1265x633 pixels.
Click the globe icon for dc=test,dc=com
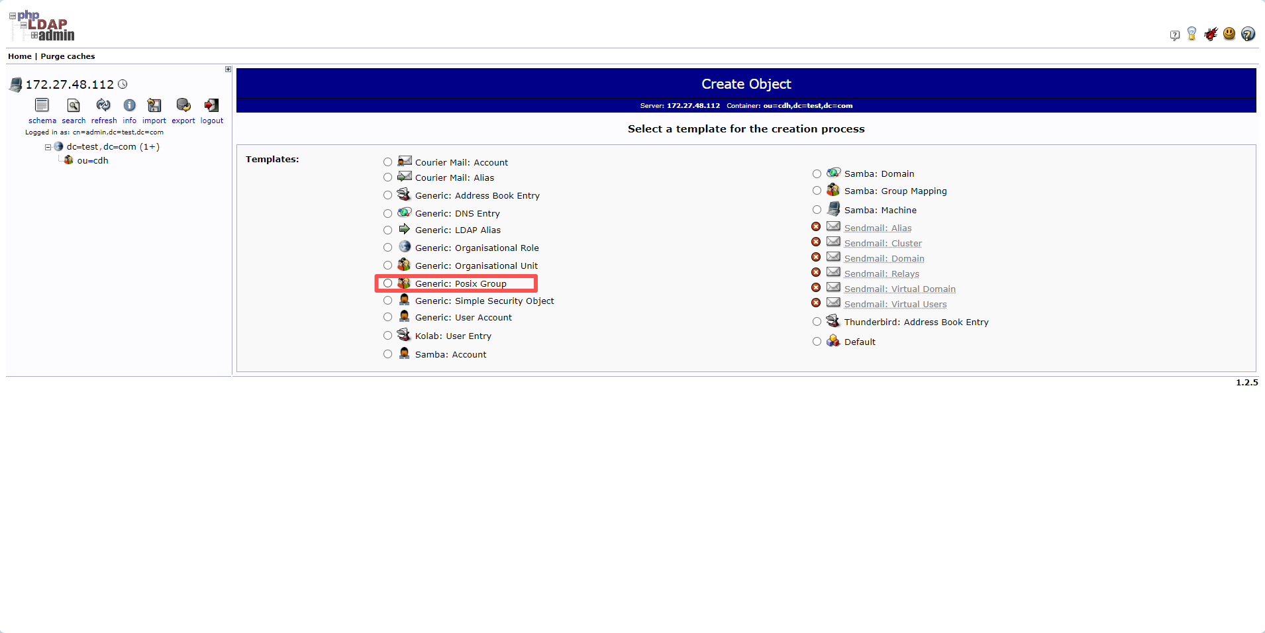tap(58, 146)
